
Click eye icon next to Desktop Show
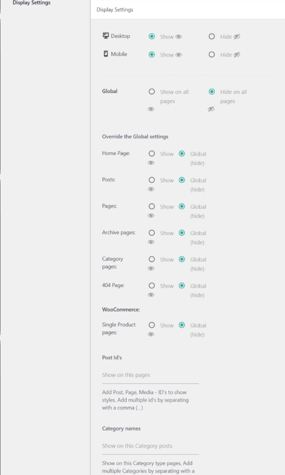coord(179,37)
